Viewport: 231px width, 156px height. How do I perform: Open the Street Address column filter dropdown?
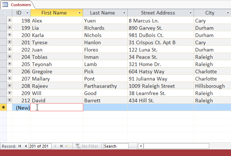[x=191, y=13]
